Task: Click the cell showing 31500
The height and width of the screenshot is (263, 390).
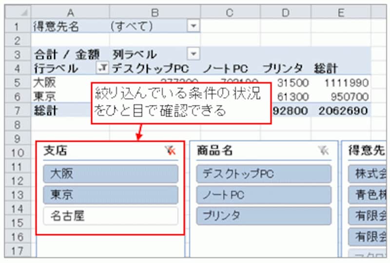Action: [x=291, y=82]
